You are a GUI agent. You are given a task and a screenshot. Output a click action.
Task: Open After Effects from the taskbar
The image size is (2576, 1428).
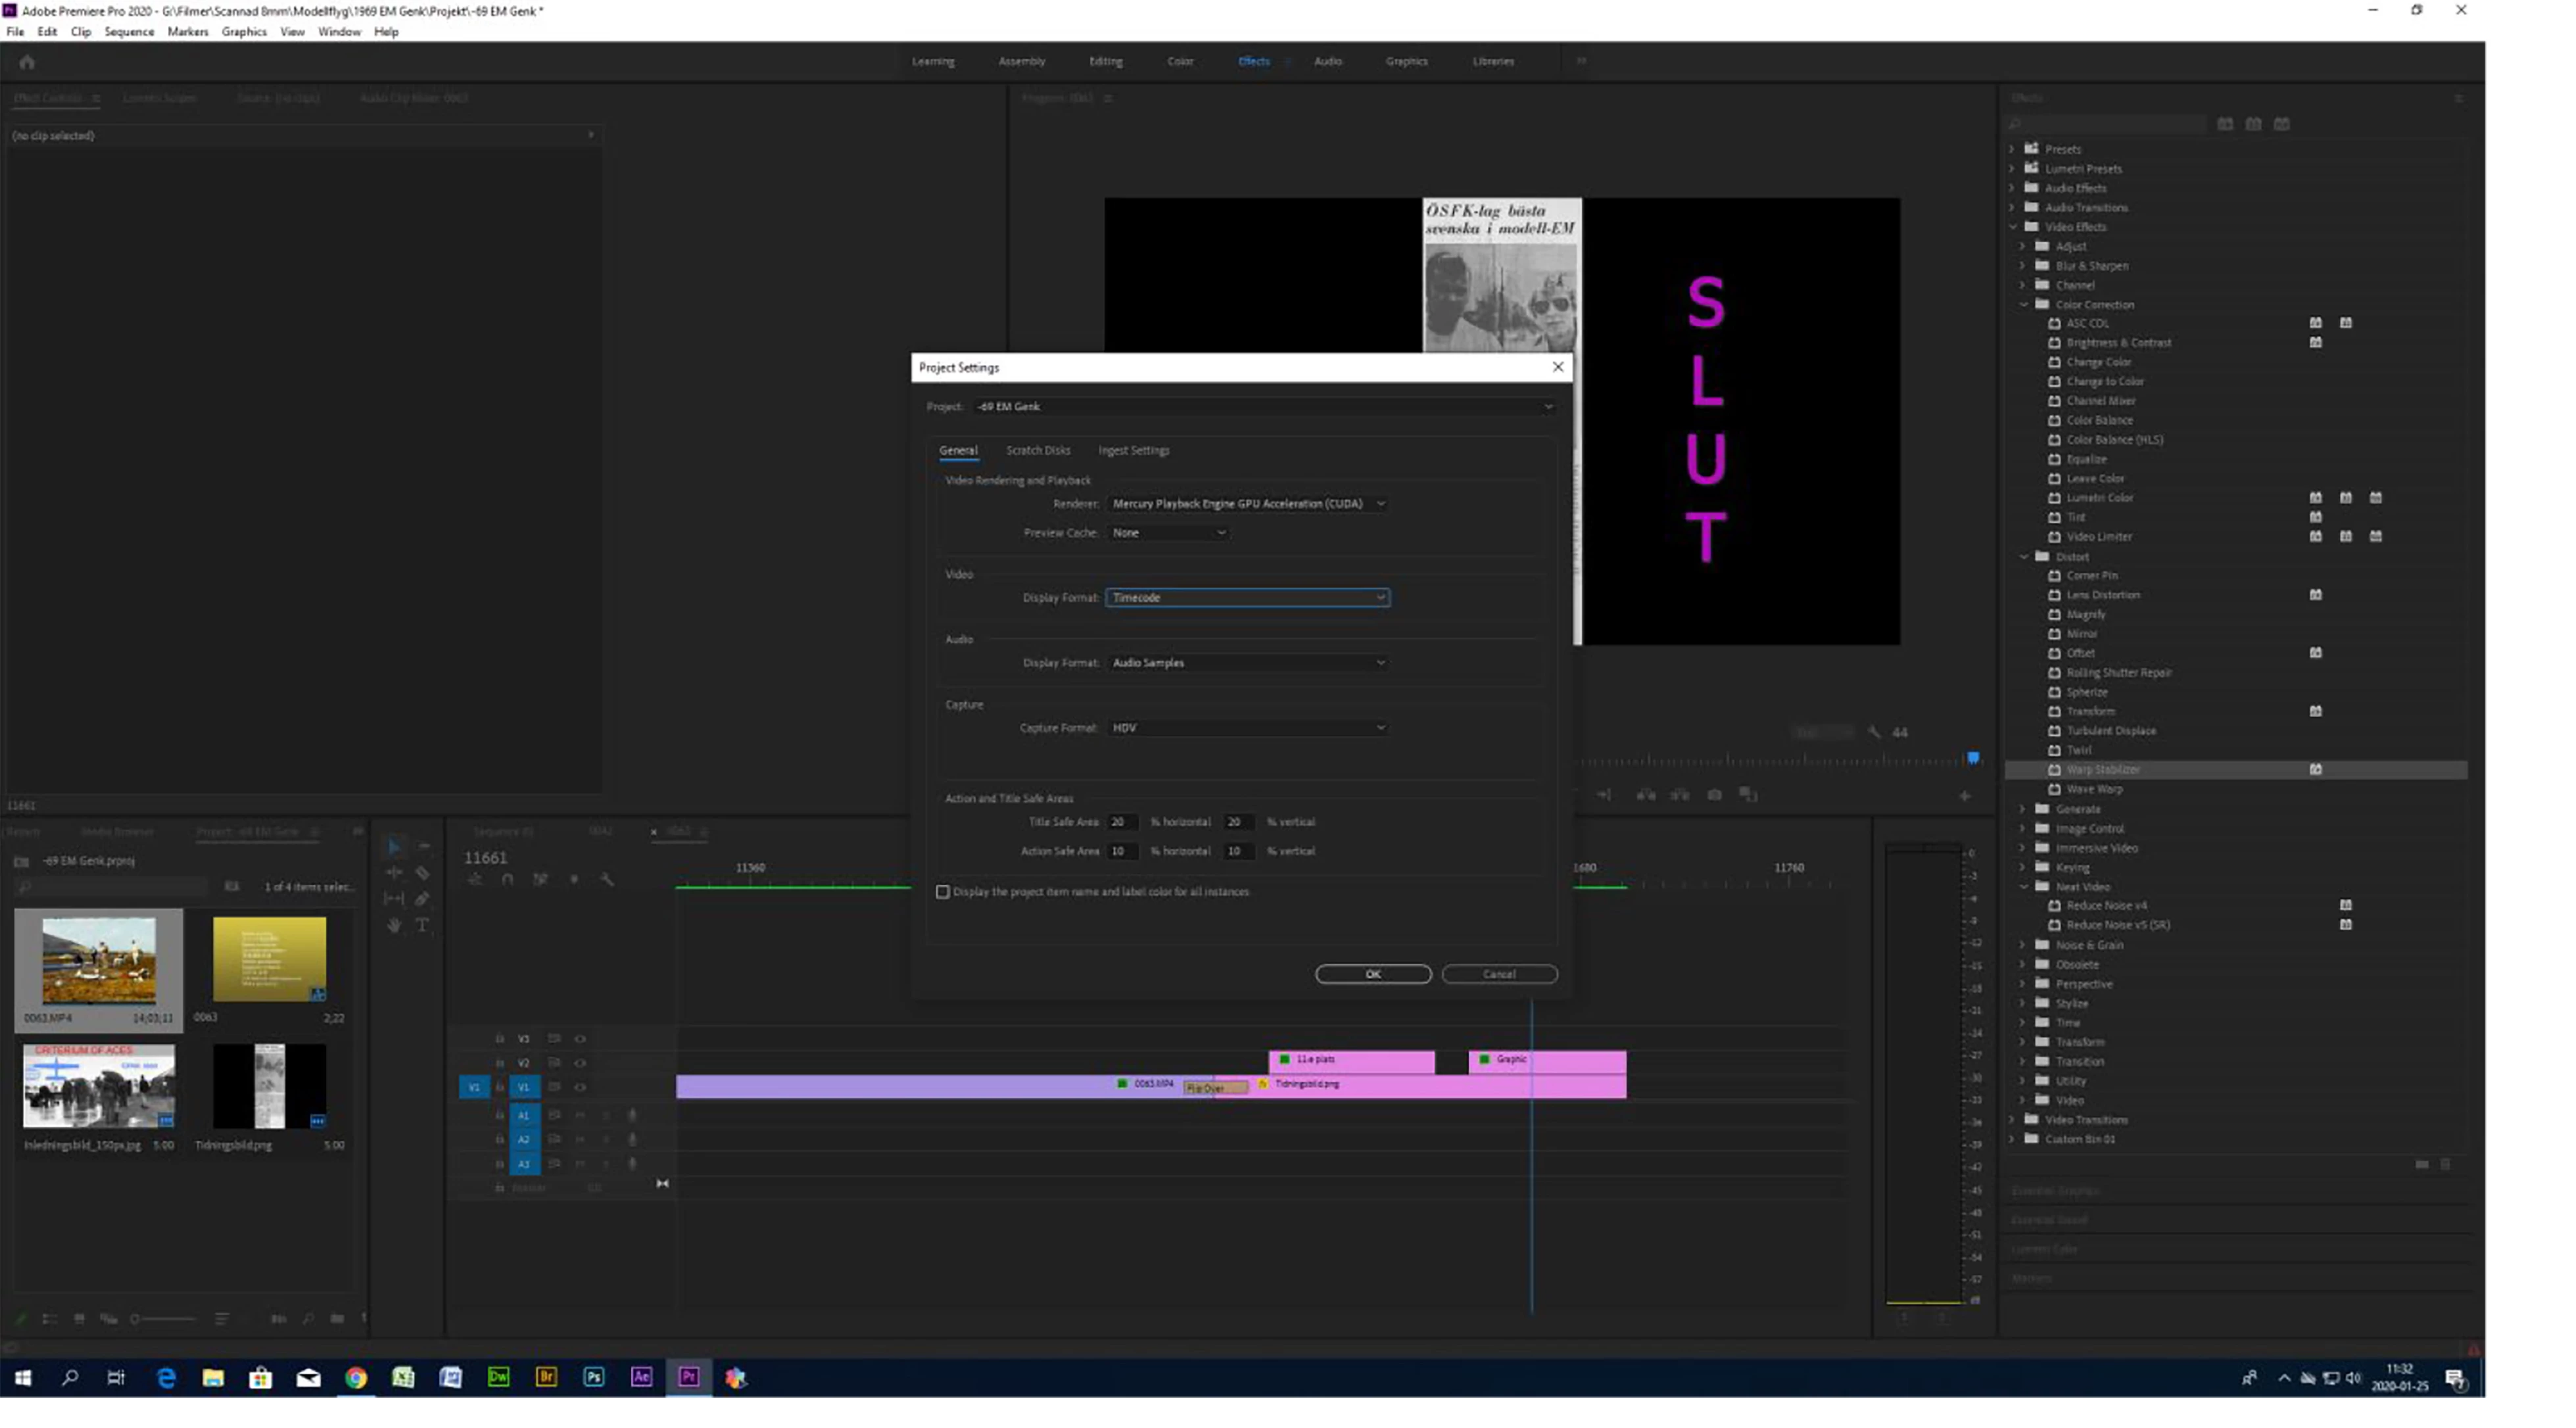pos(641,1377)
